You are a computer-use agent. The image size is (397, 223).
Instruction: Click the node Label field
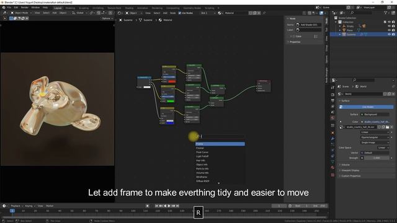(x=309, y=30)
